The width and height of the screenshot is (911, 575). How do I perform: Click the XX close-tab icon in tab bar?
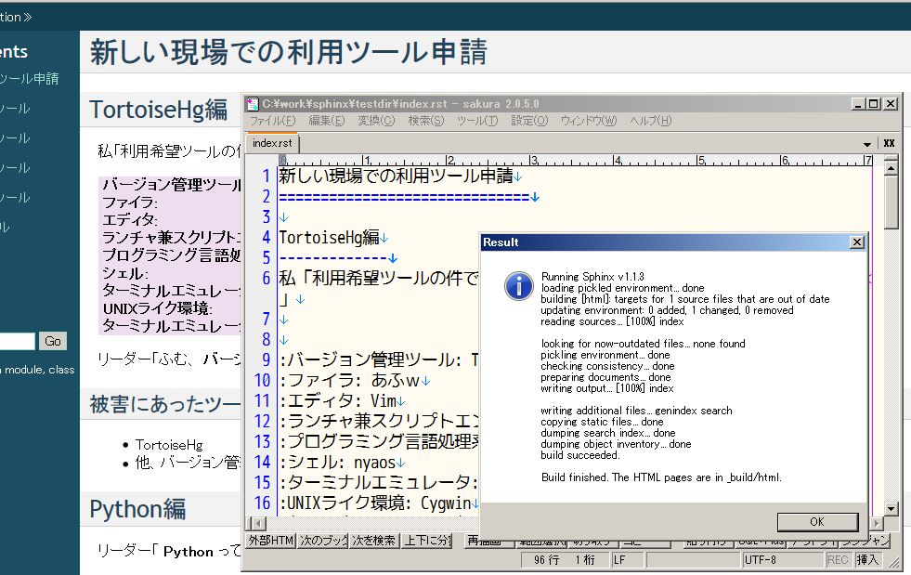pos(889,143)
